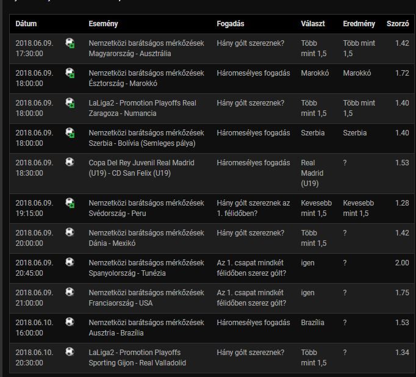Select the ball icon for Franciaország - USA
Screen dimensions: 416x377
click(x=70, y=292)
